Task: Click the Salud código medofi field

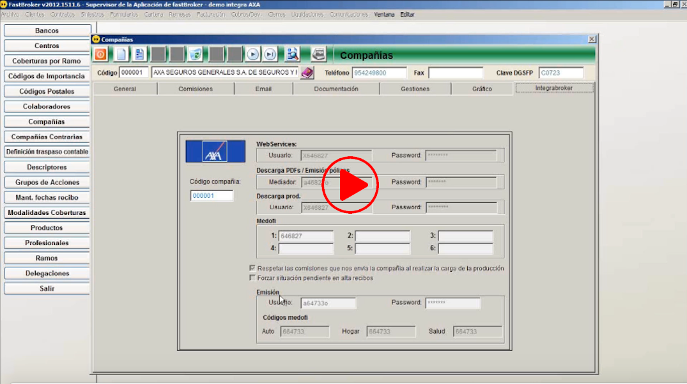Action: pyautogui.click(x=477, y=332)
